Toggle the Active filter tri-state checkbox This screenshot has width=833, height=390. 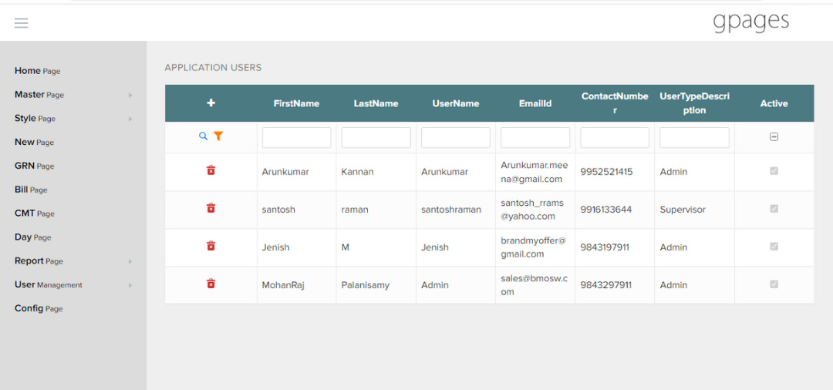click(774, 137)
